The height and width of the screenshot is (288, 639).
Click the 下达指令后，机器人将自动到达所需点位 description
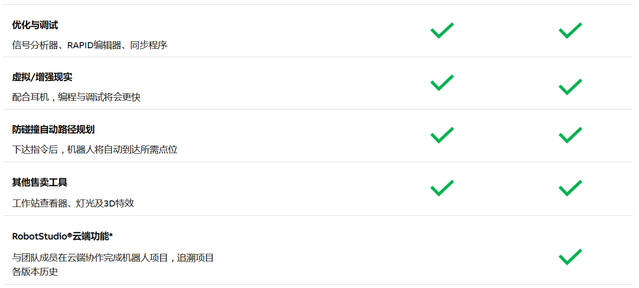coord(95,150)
